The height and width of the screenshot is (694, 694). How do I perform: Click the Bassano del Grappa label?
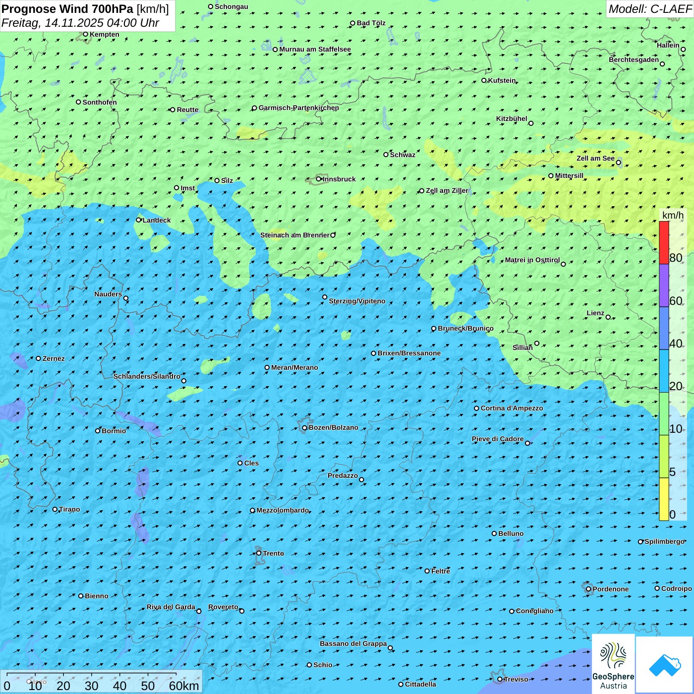[x=353, y=643]
